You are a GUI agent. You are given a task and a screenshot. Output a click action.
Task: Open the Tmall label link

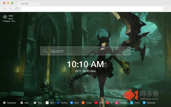101,103
